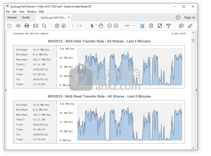
Task: Click the 17:33:09 time in first table
Action: point(39,84)
